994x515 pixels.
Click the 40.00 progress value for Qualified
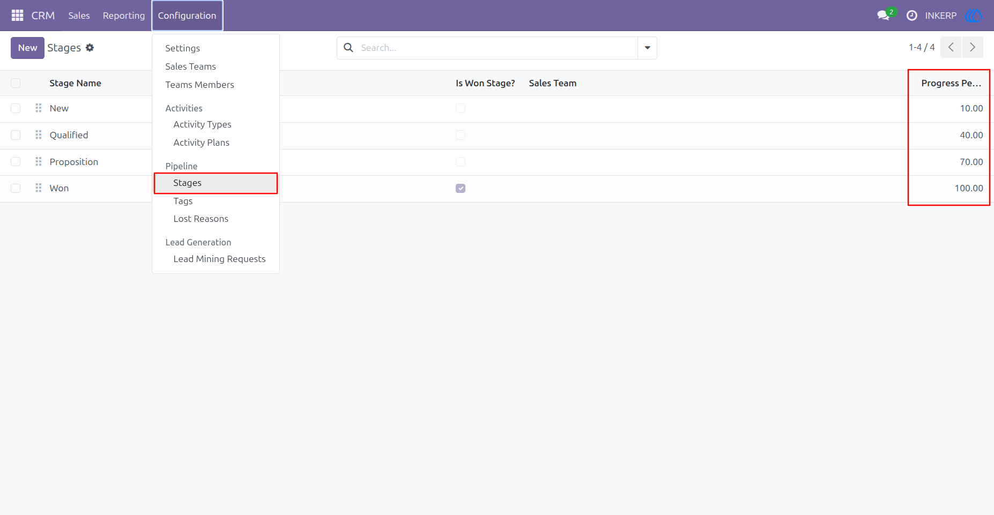click(971, 135)
